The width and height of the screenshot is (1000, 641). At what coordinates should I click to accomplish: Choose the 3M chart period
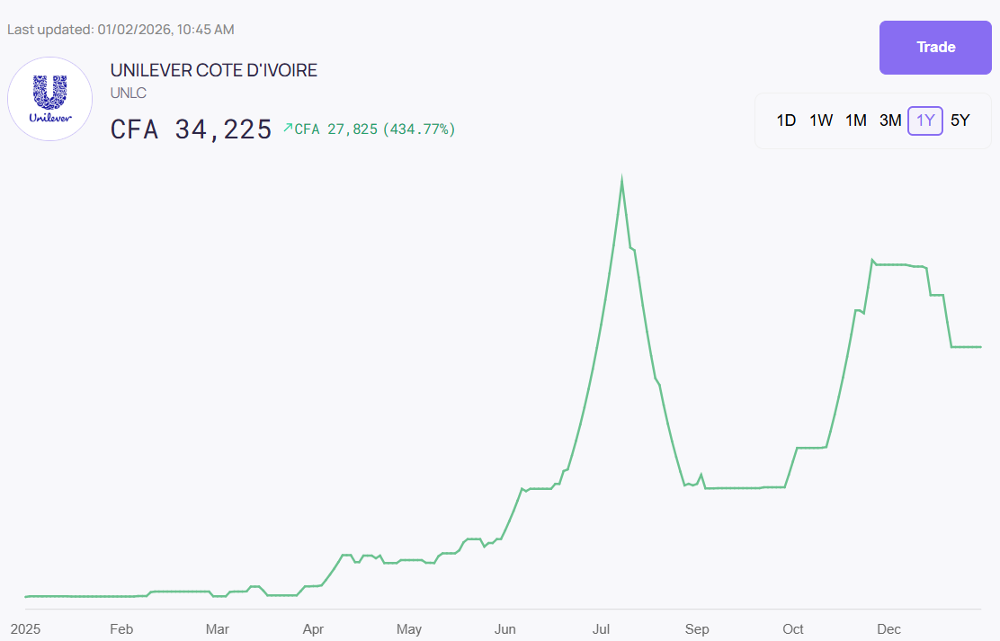[x=890, y=120]
